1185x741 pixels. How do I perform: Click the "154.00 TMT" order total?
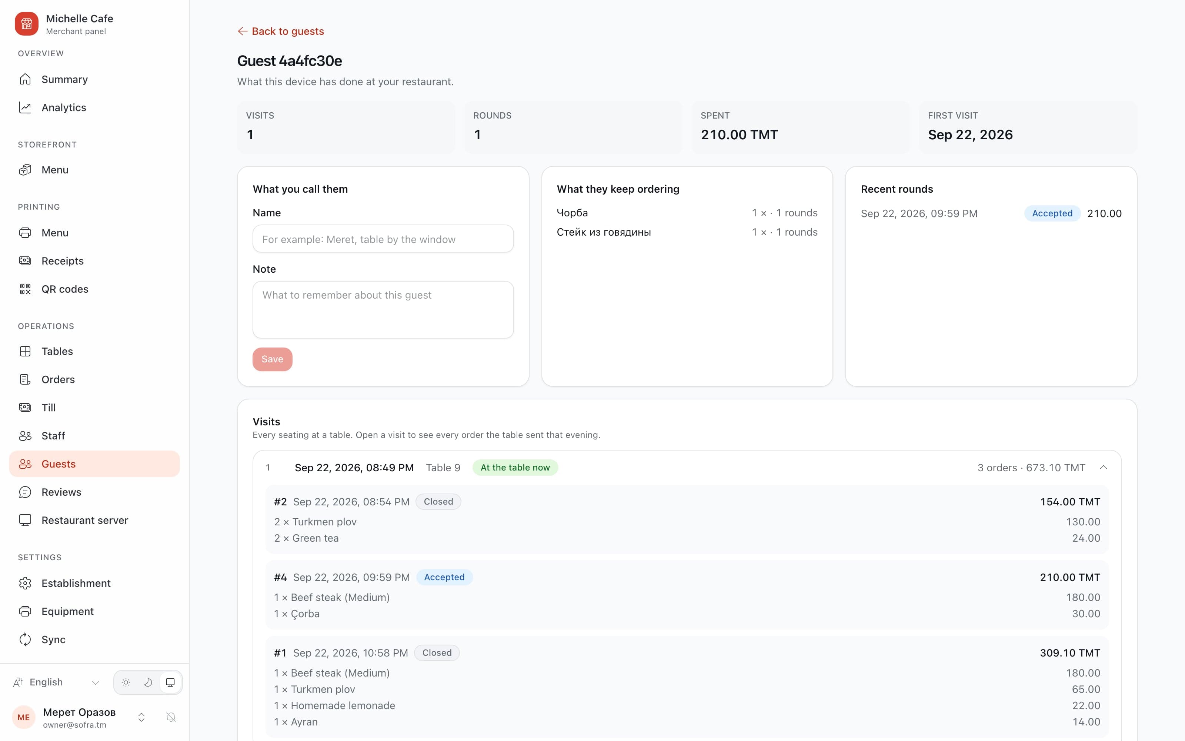coord(1070,502)
